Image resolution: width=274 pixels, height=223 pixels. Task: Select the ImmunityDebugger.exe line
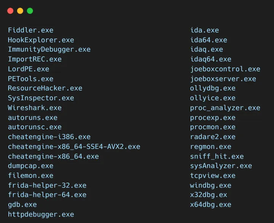tap(49, 49)
